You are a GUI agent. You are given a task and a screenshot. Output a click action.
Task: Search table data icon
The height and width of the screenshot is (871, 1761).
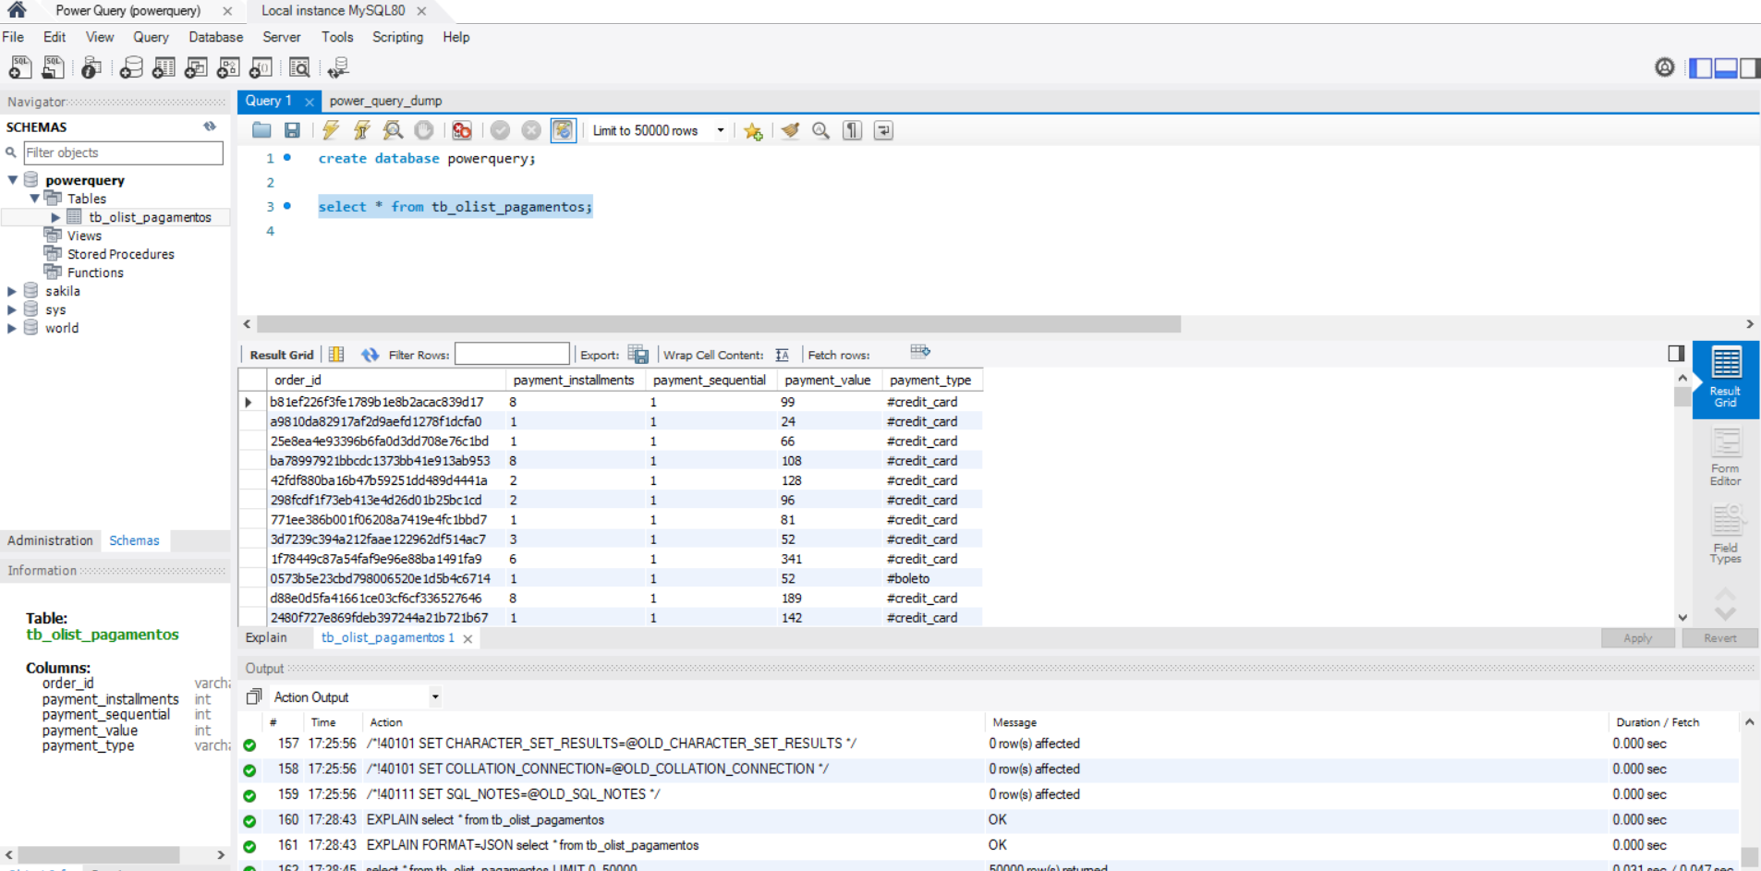299,67
